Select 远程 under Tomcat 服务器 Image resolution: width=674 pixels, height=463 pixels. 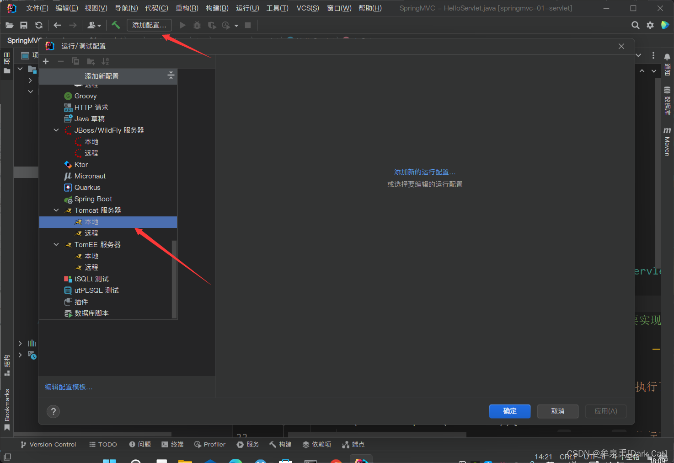click(108, 233)
